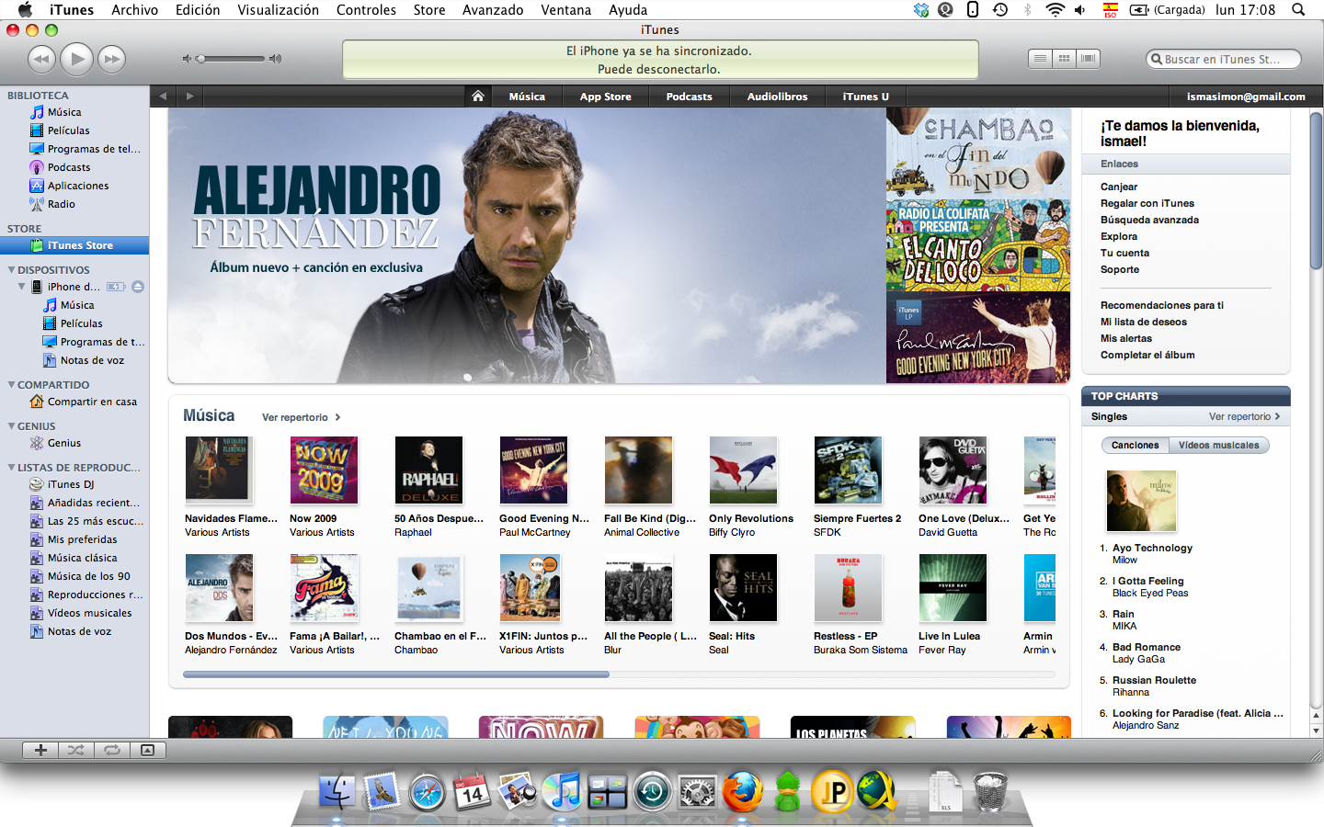Go back with the store back arrow

163,96
